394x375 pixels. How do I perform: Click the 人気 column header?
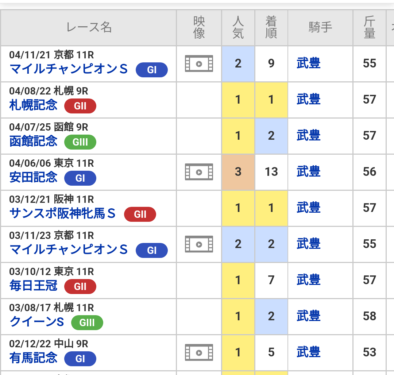tap(238, 27)
